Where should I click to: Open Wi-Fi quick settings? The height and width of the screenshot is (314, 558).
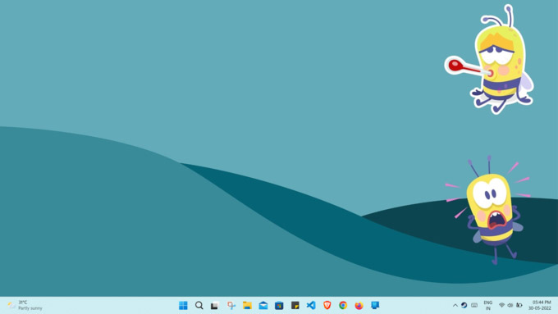[x=501, y=305]
